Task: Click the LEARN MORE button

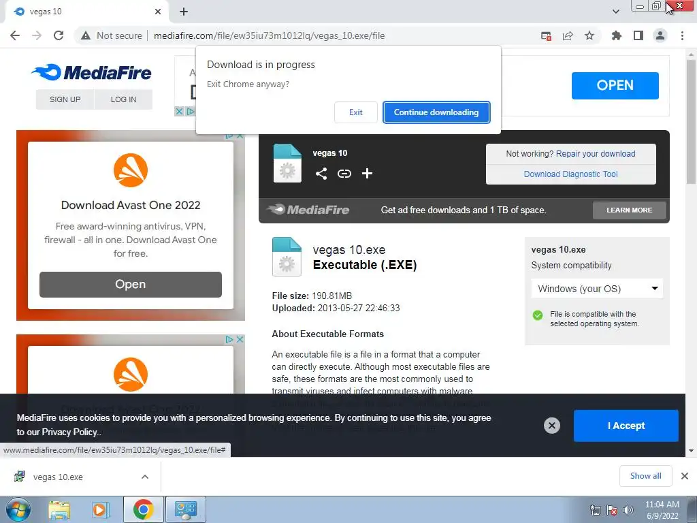Action: [629, 210]
